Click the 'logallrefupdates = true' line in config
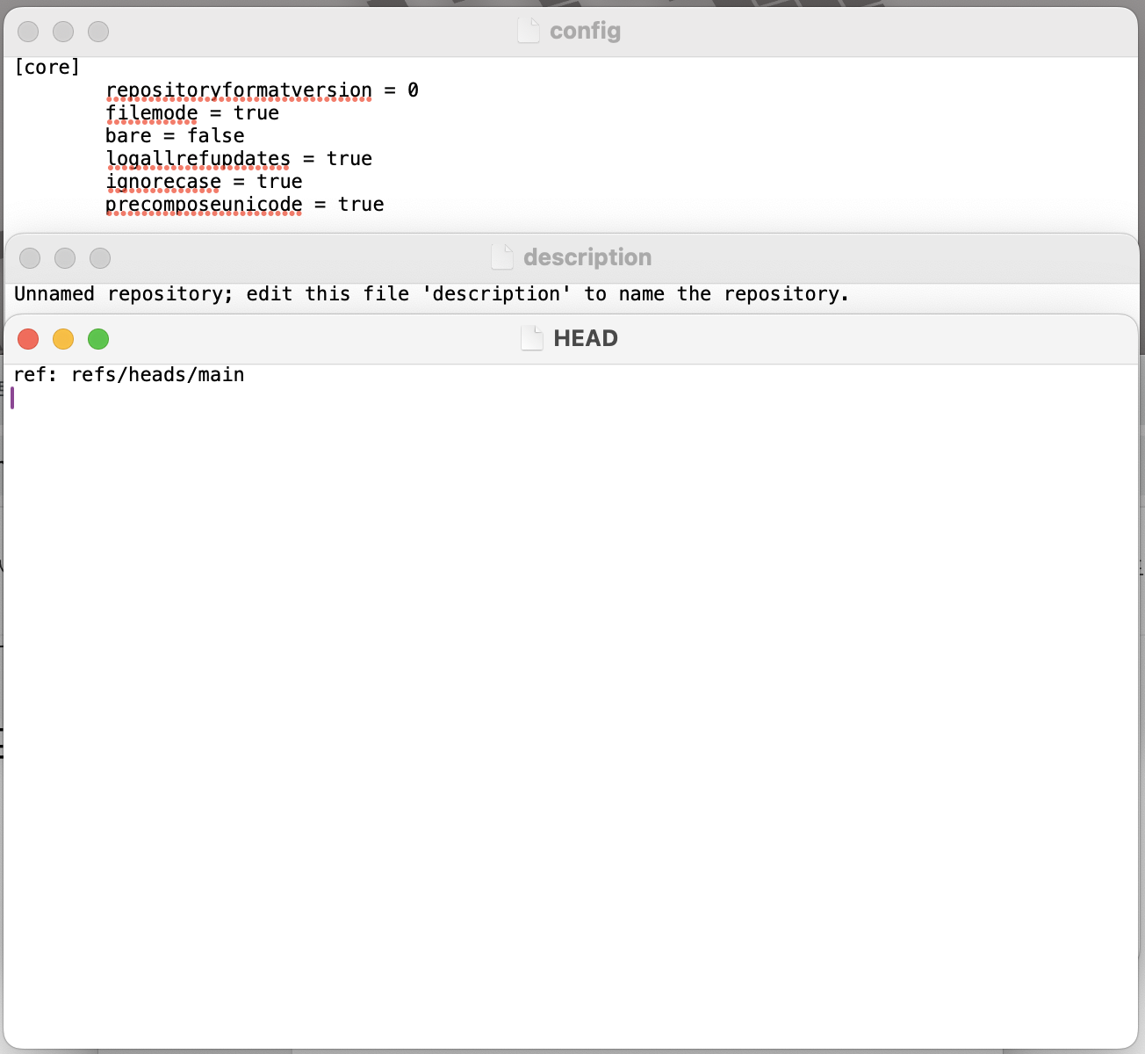This screenshot has width=1145, height=1054. (239, 159)
